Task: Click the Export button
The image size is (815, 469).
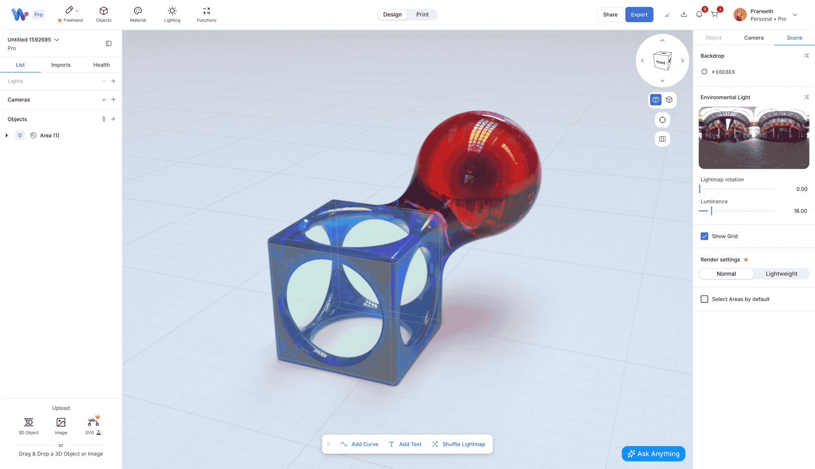Action: pos(639,14)
